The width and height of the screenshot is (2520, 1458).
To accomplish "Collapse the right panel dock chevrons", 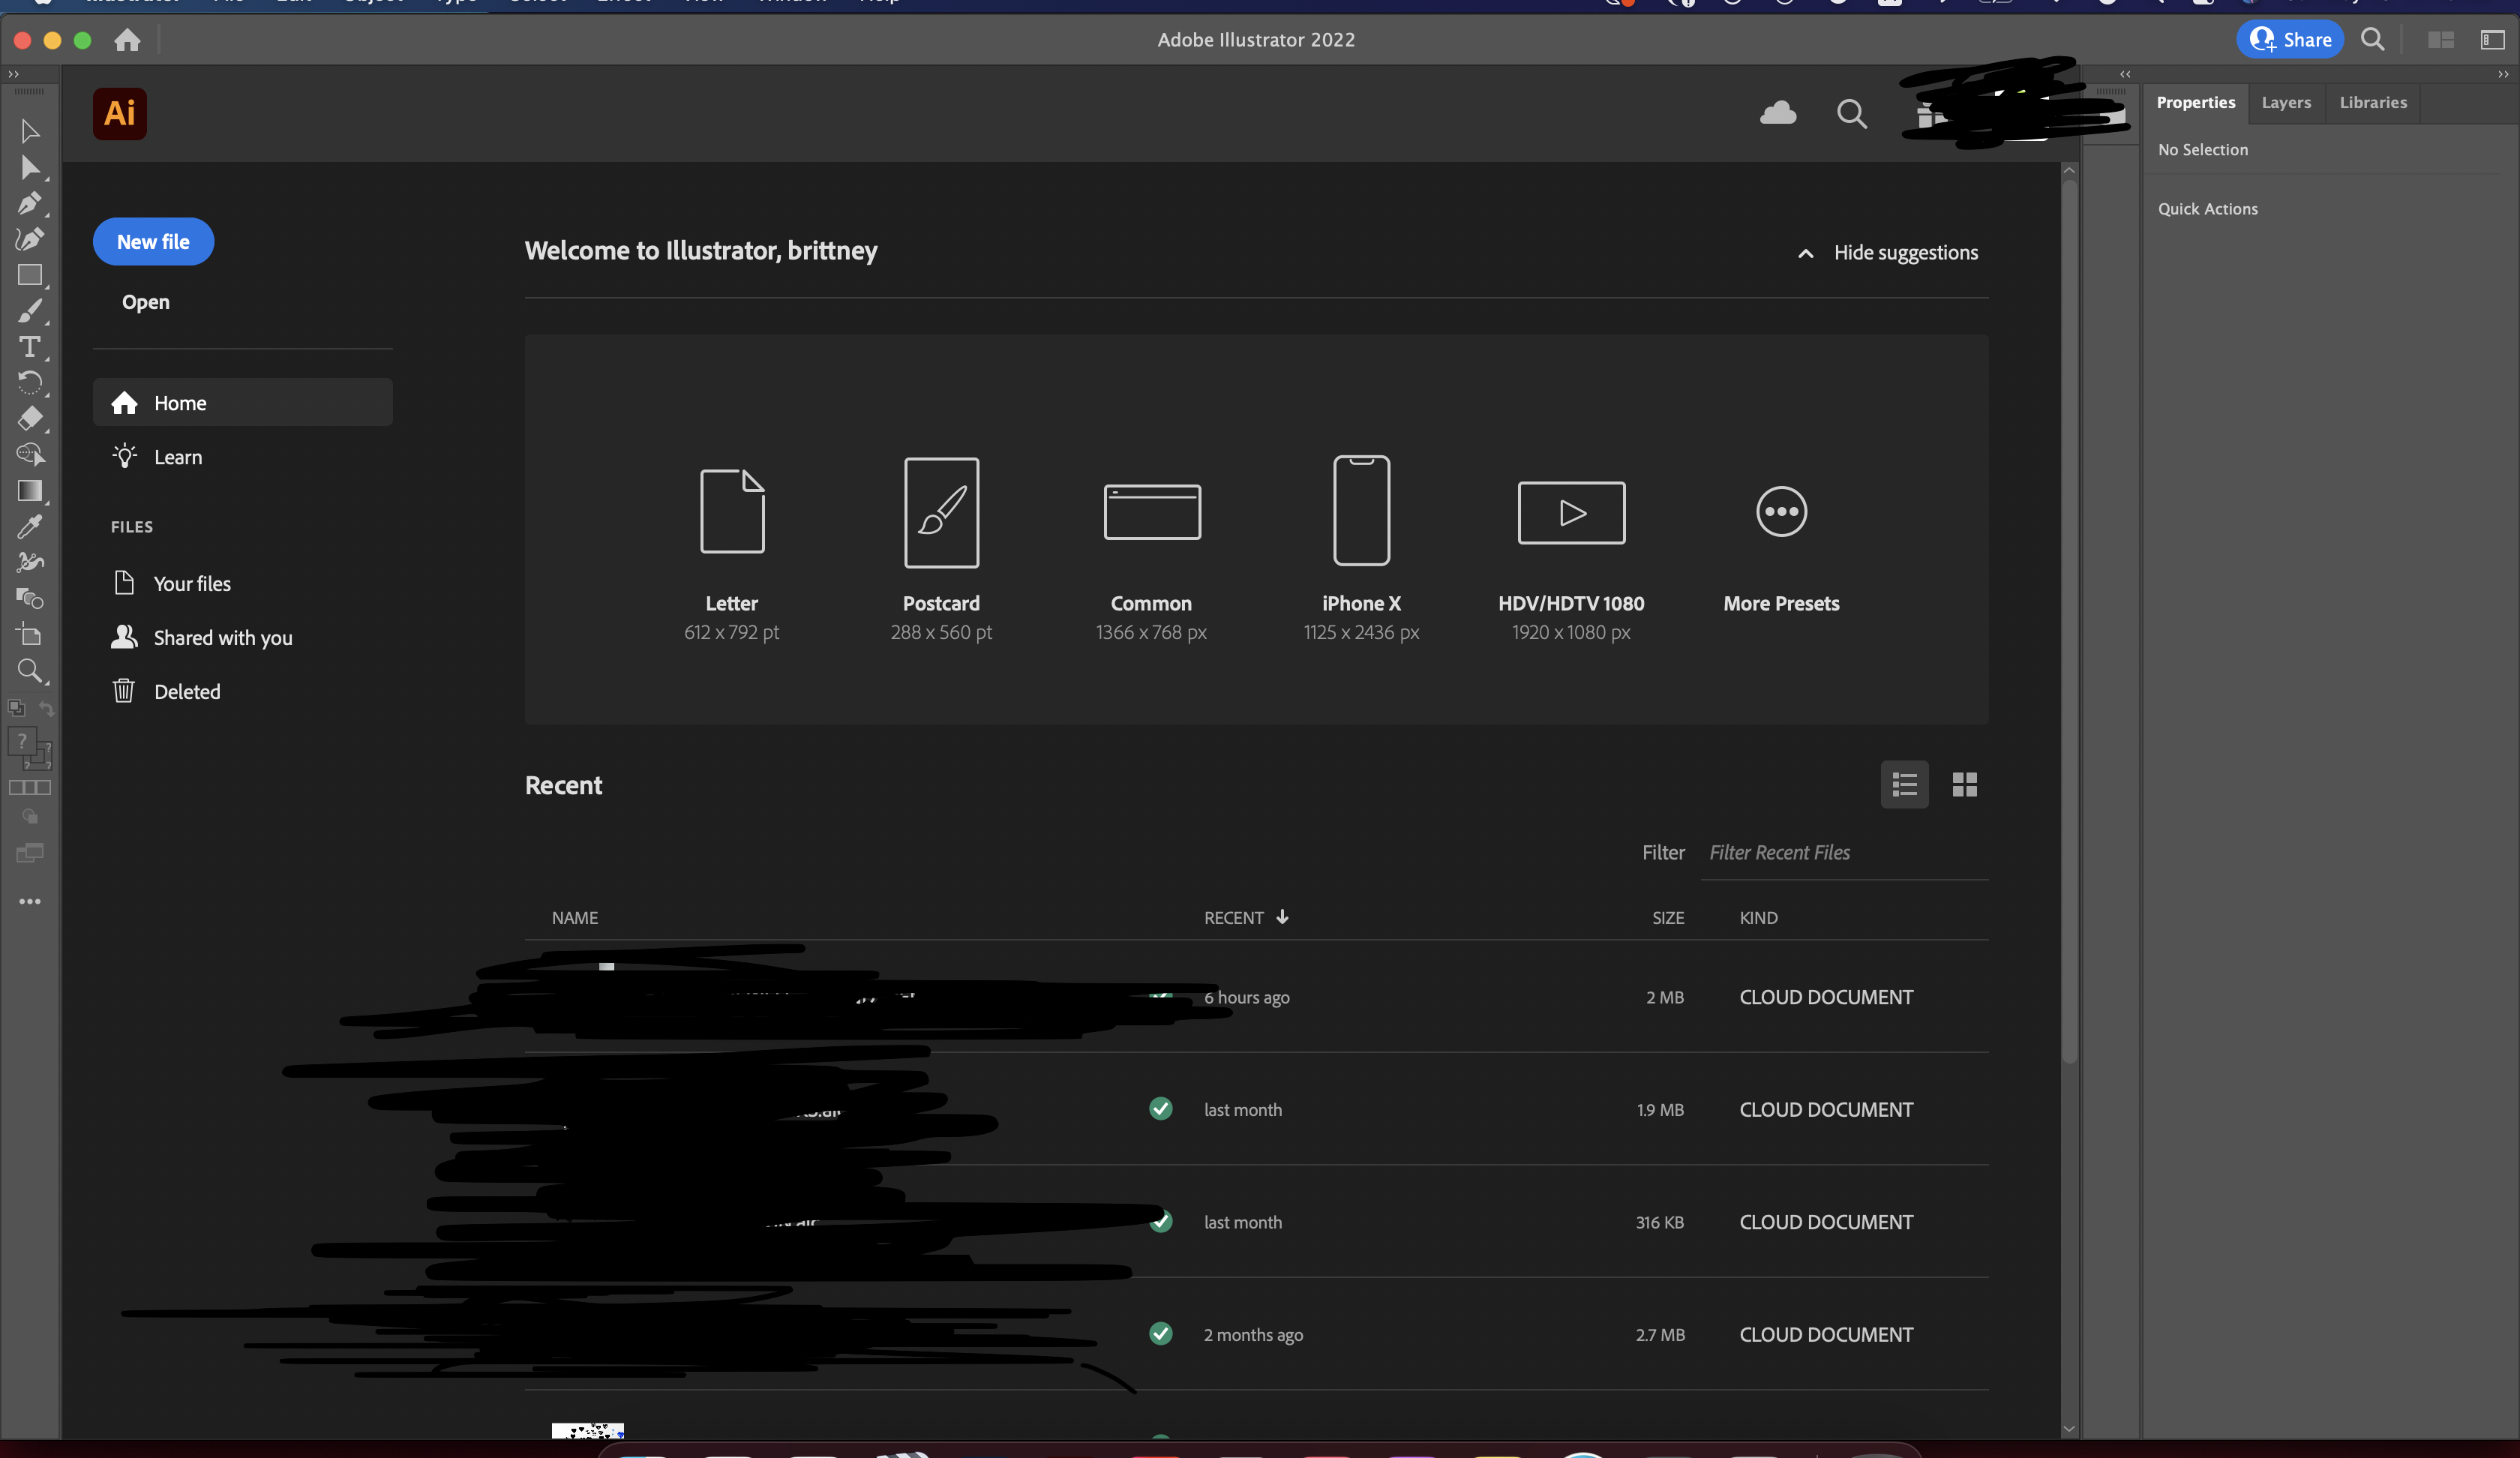I will [2503, 74].
